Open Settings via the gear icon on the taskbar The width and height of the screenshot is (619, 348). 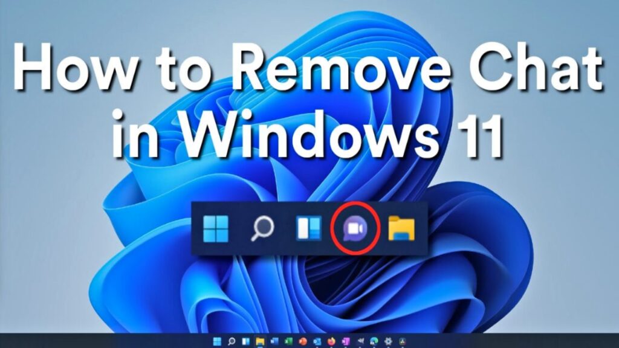387,340
